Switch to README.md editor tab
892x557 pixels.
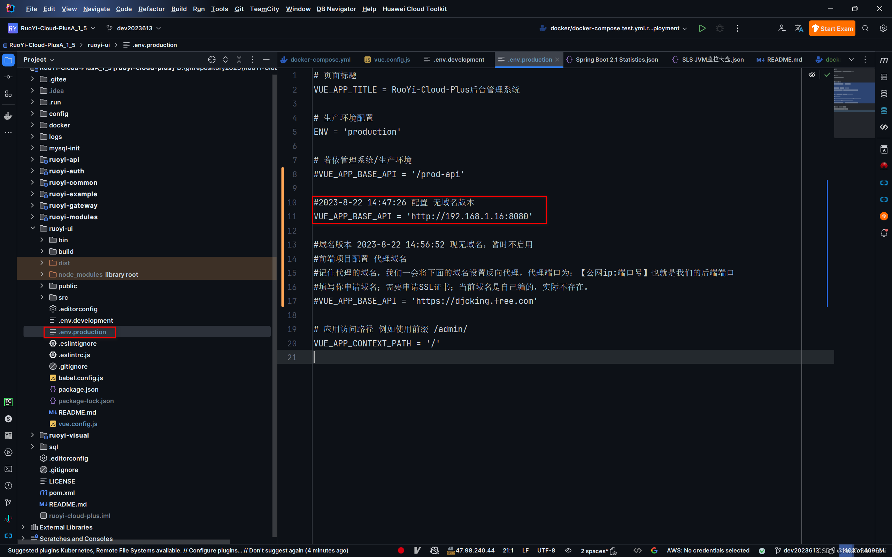click(x=779, y=60)
